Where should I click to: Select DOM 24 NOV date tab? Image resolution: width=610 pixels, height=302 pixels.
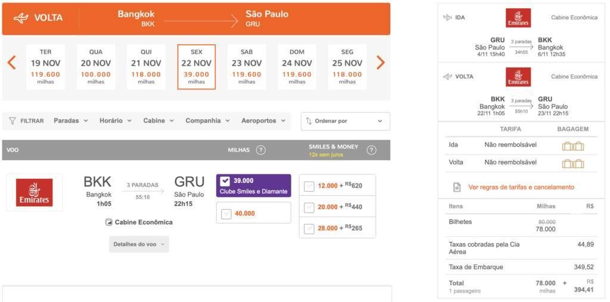297,67
